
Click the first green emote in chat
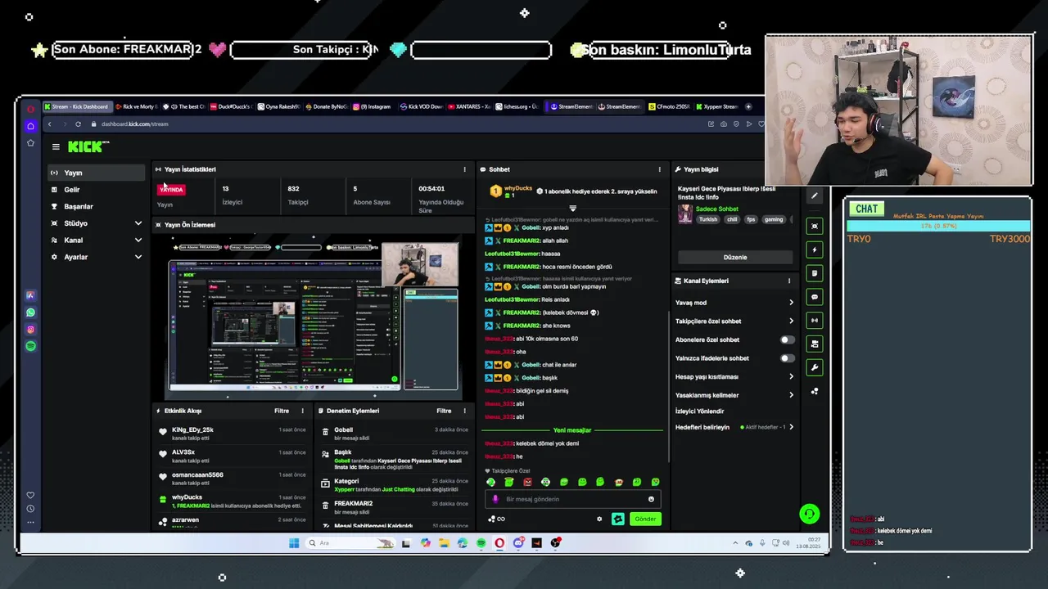[491, 482]
